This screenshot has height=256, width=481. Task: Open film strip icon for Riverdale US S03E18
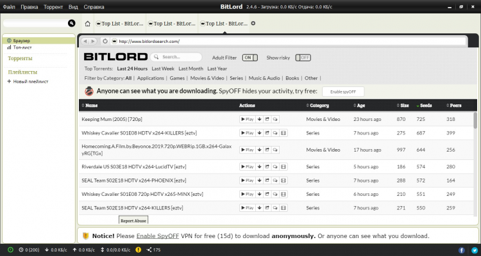point(283,166)
